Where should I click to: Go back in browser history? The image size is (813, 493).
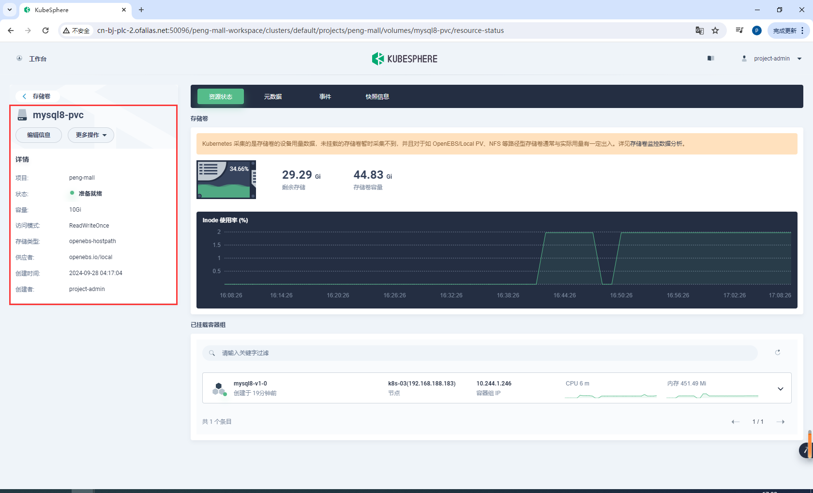[11, 31]
